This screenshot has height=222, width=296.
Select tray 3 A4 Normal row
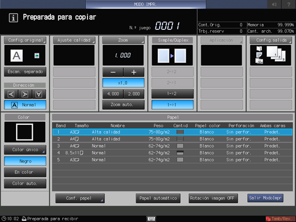click(x=172, y=146)
